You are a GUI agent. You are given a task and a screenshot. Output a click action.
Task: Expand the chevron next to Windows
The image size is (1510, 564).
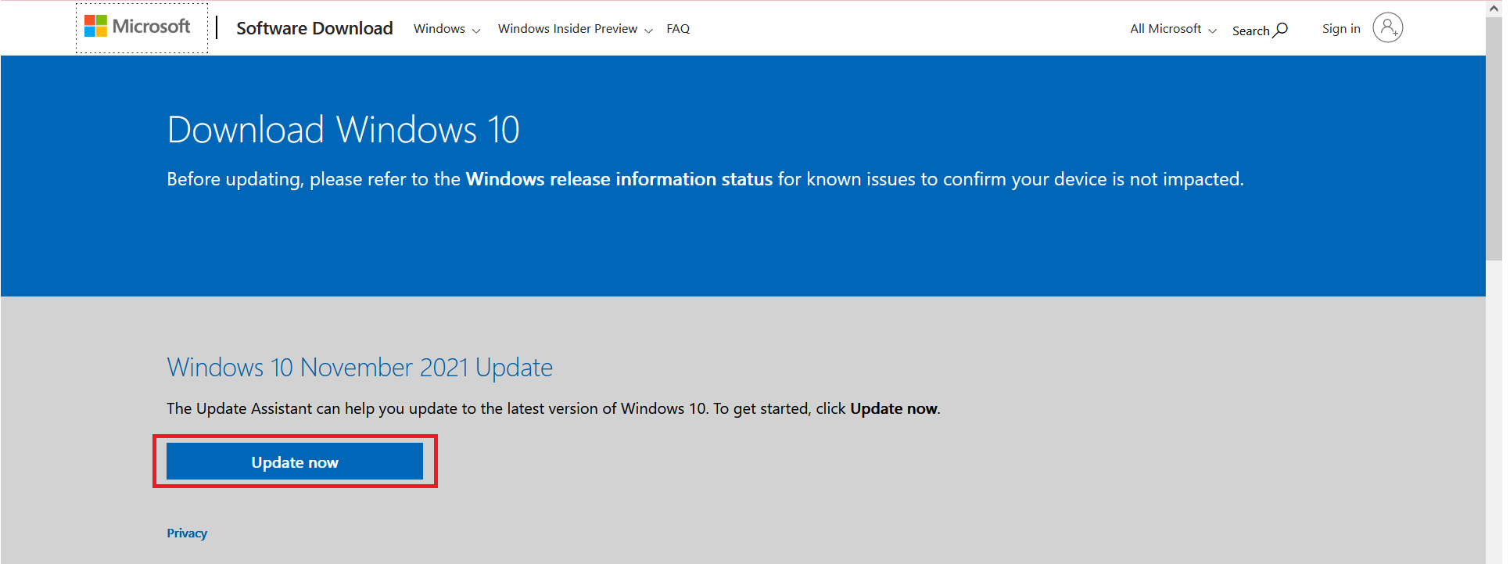[x=476, y=31]
